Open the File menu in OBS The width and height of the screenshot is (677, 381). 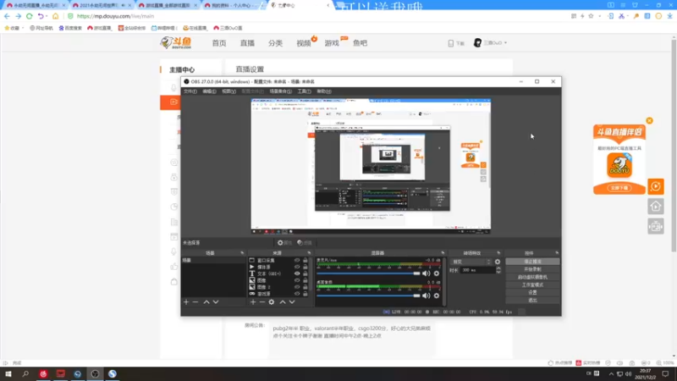(190, 91)
